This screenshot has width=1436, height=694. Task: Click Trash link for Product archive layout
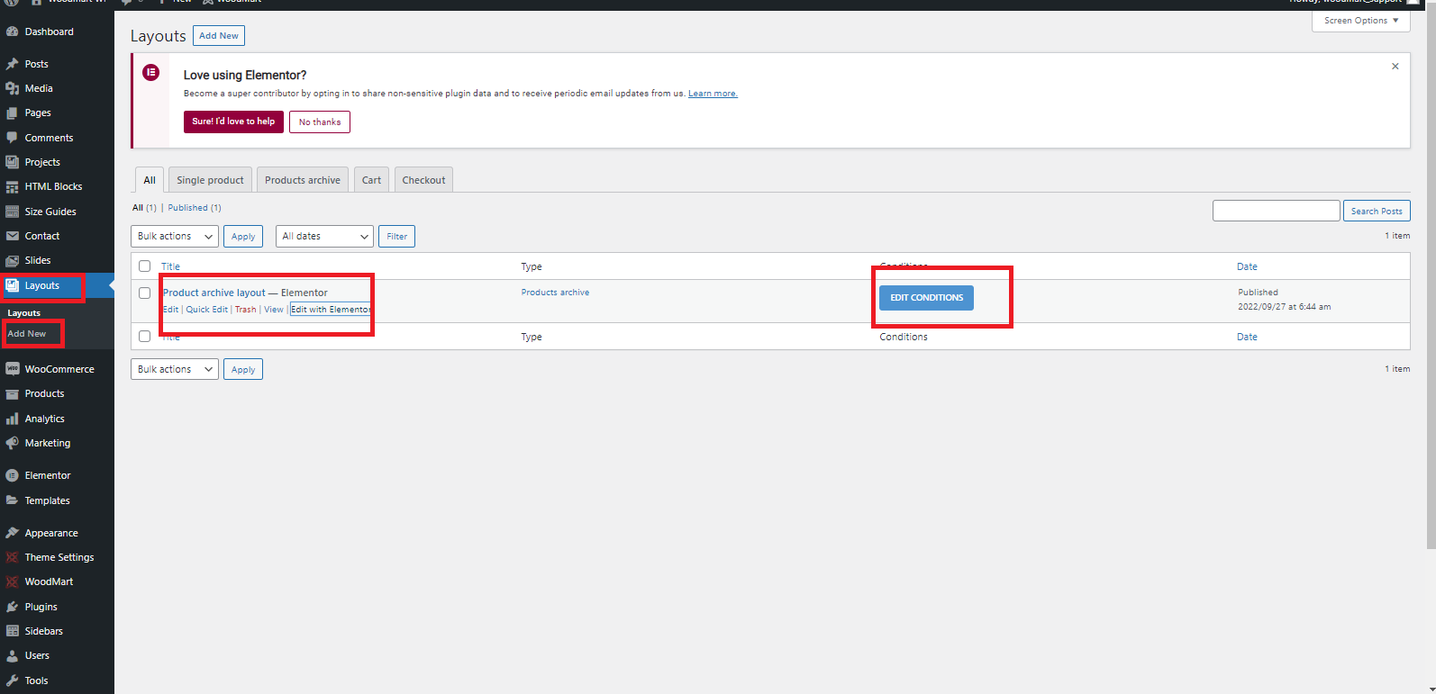(245, 310)
